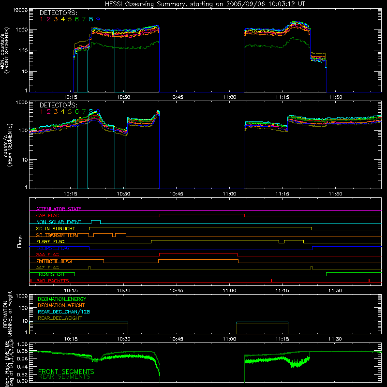Click the 11:30 time tick under Flags panel

click(x=335, y=291)
